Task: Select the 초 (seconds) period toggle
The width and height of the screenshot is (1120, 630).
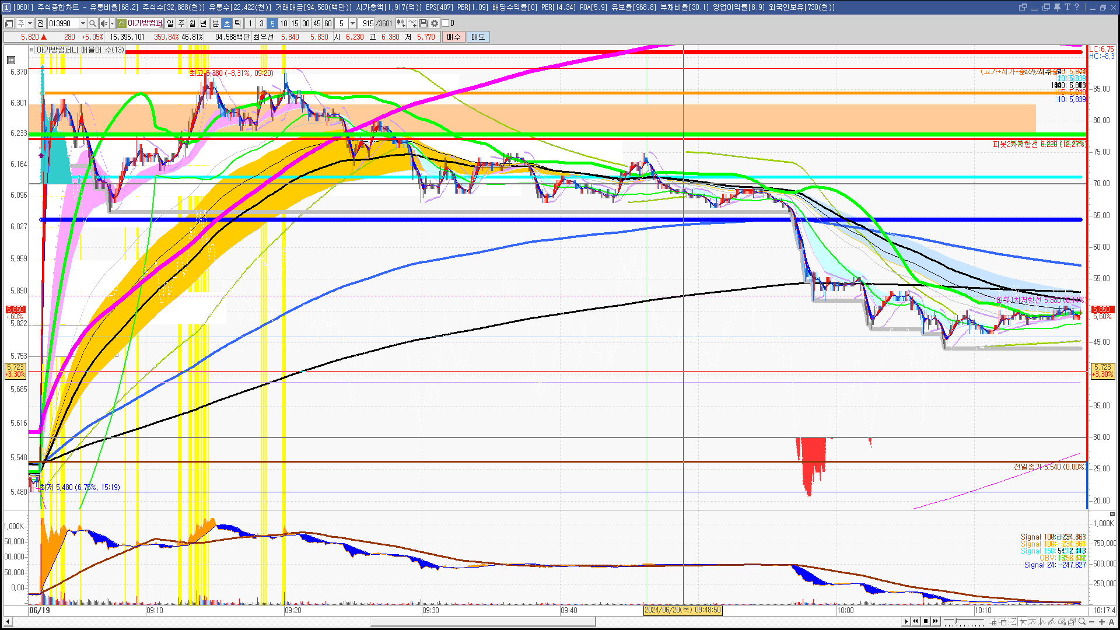Action: coord(227,23)
